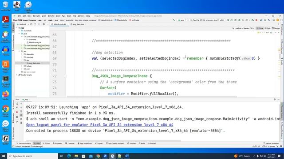
Task: Open the Pixel_3a device selector dropdown
Action: [x=207, y=20]
